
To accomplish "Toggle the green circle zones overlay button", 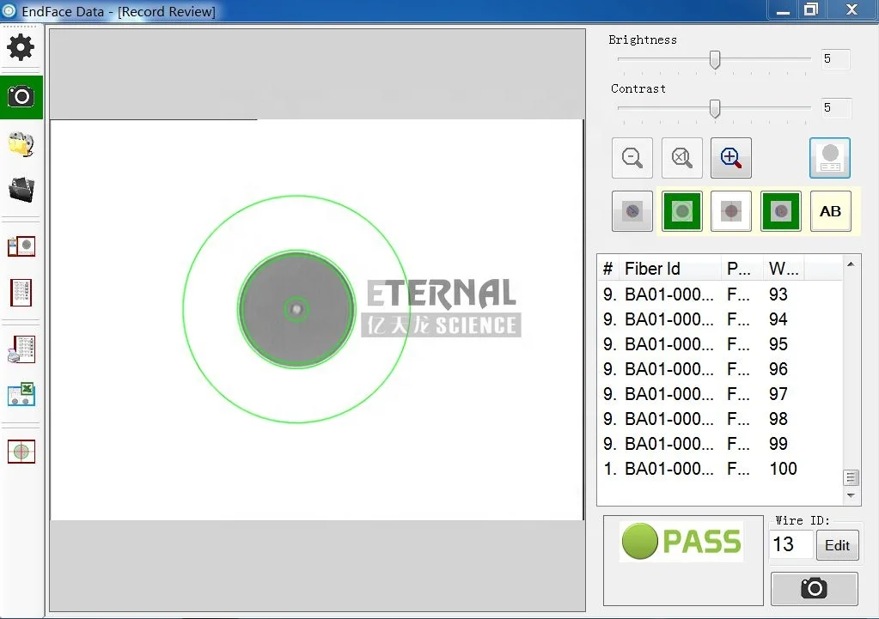I will [681, 211].
